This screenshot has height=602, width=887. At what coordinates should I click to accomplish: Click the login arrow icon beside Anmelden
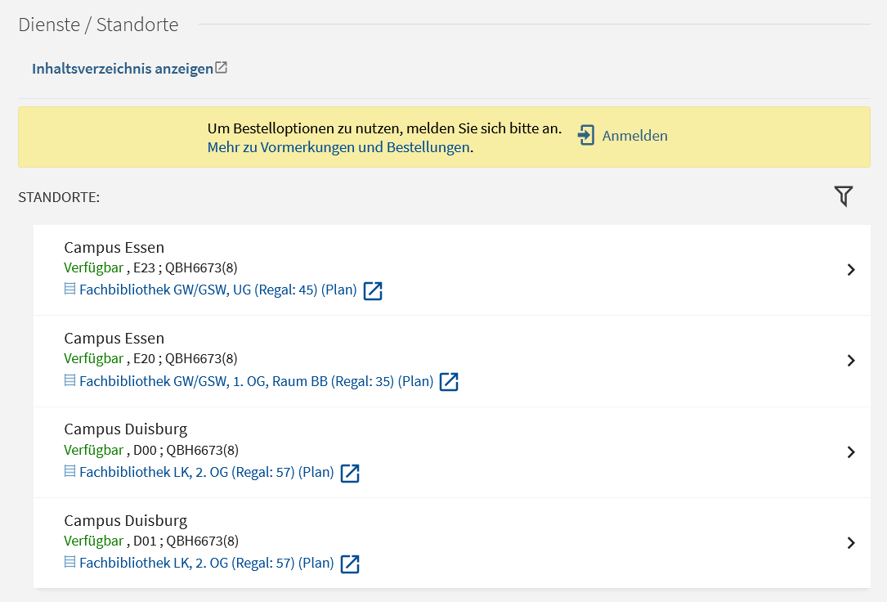[586, 136]
